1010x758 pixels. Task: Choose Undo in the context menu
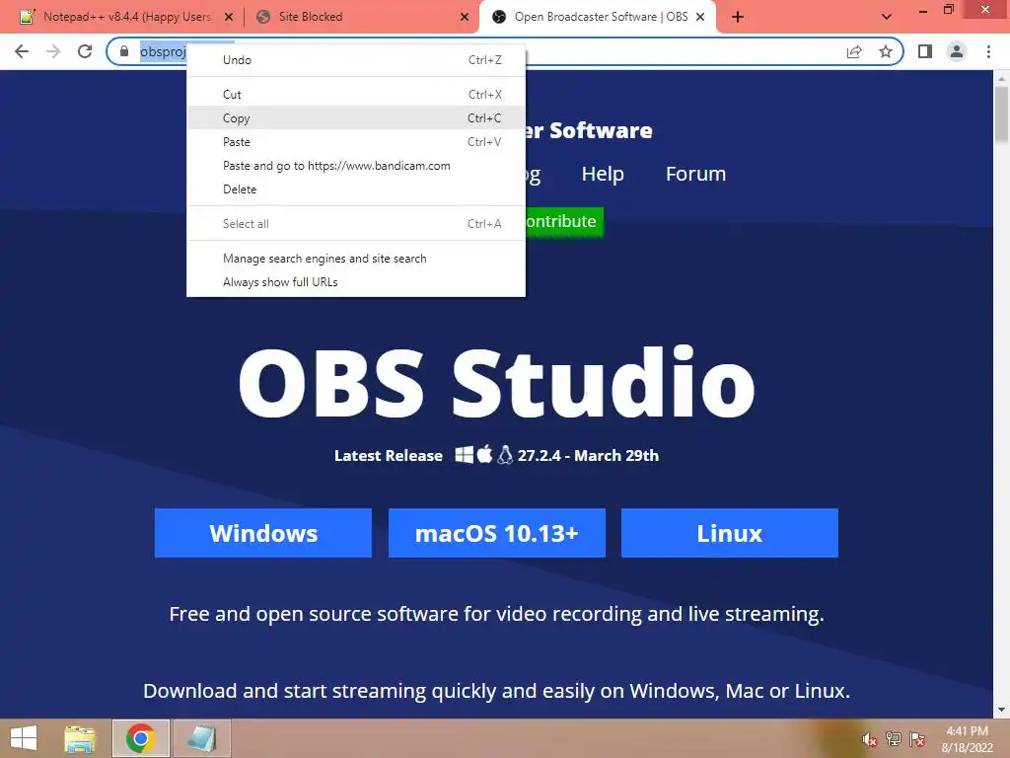[355, 60]
